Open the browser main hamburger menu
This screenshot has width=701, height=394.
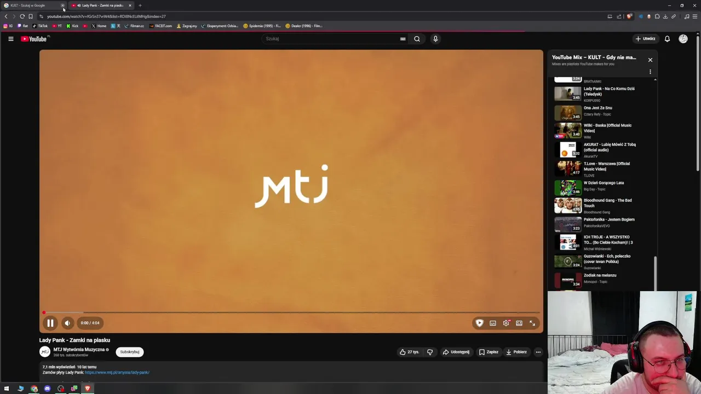tap(696, 16)
